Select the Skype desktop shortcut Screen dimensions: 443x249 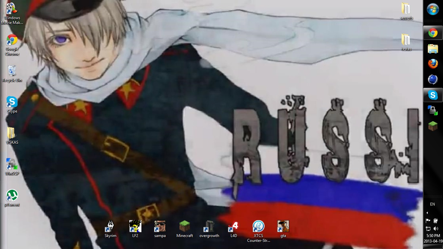[x=12, y=105]
